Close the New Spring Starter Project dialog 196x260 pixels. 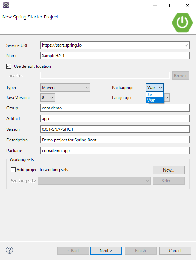(187, 5)
